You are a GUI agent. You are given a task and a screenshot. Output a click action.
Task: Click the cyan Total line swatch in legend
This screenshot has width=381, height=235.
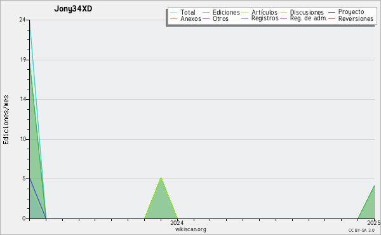(174, 13)
